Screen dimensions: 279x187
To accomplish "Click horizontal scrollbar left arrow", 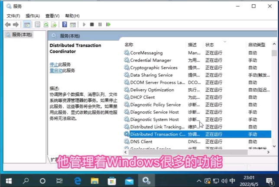I will point(126,152).
